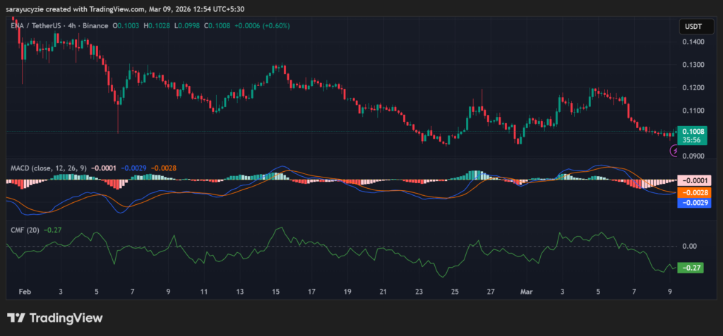
Task: Click the green -0.27 CMF axis label
Action: coord(691,268)
